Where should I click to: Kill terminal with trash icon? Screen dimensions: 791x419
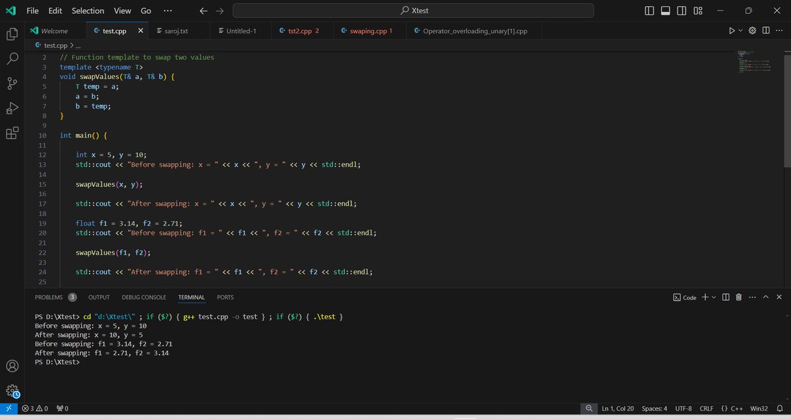pos(738,297)
